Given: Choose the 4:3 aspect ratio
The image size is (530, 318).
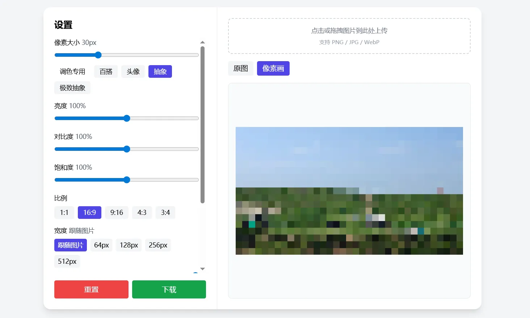Looking at the screenshot, I should 142,212.
